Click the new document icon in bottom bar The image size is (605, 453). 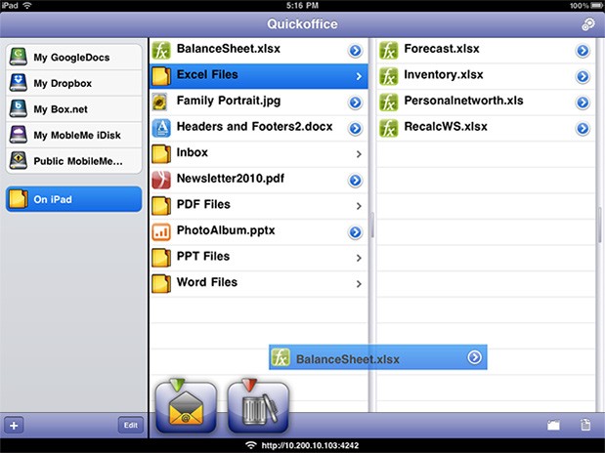tap(585, 425)
